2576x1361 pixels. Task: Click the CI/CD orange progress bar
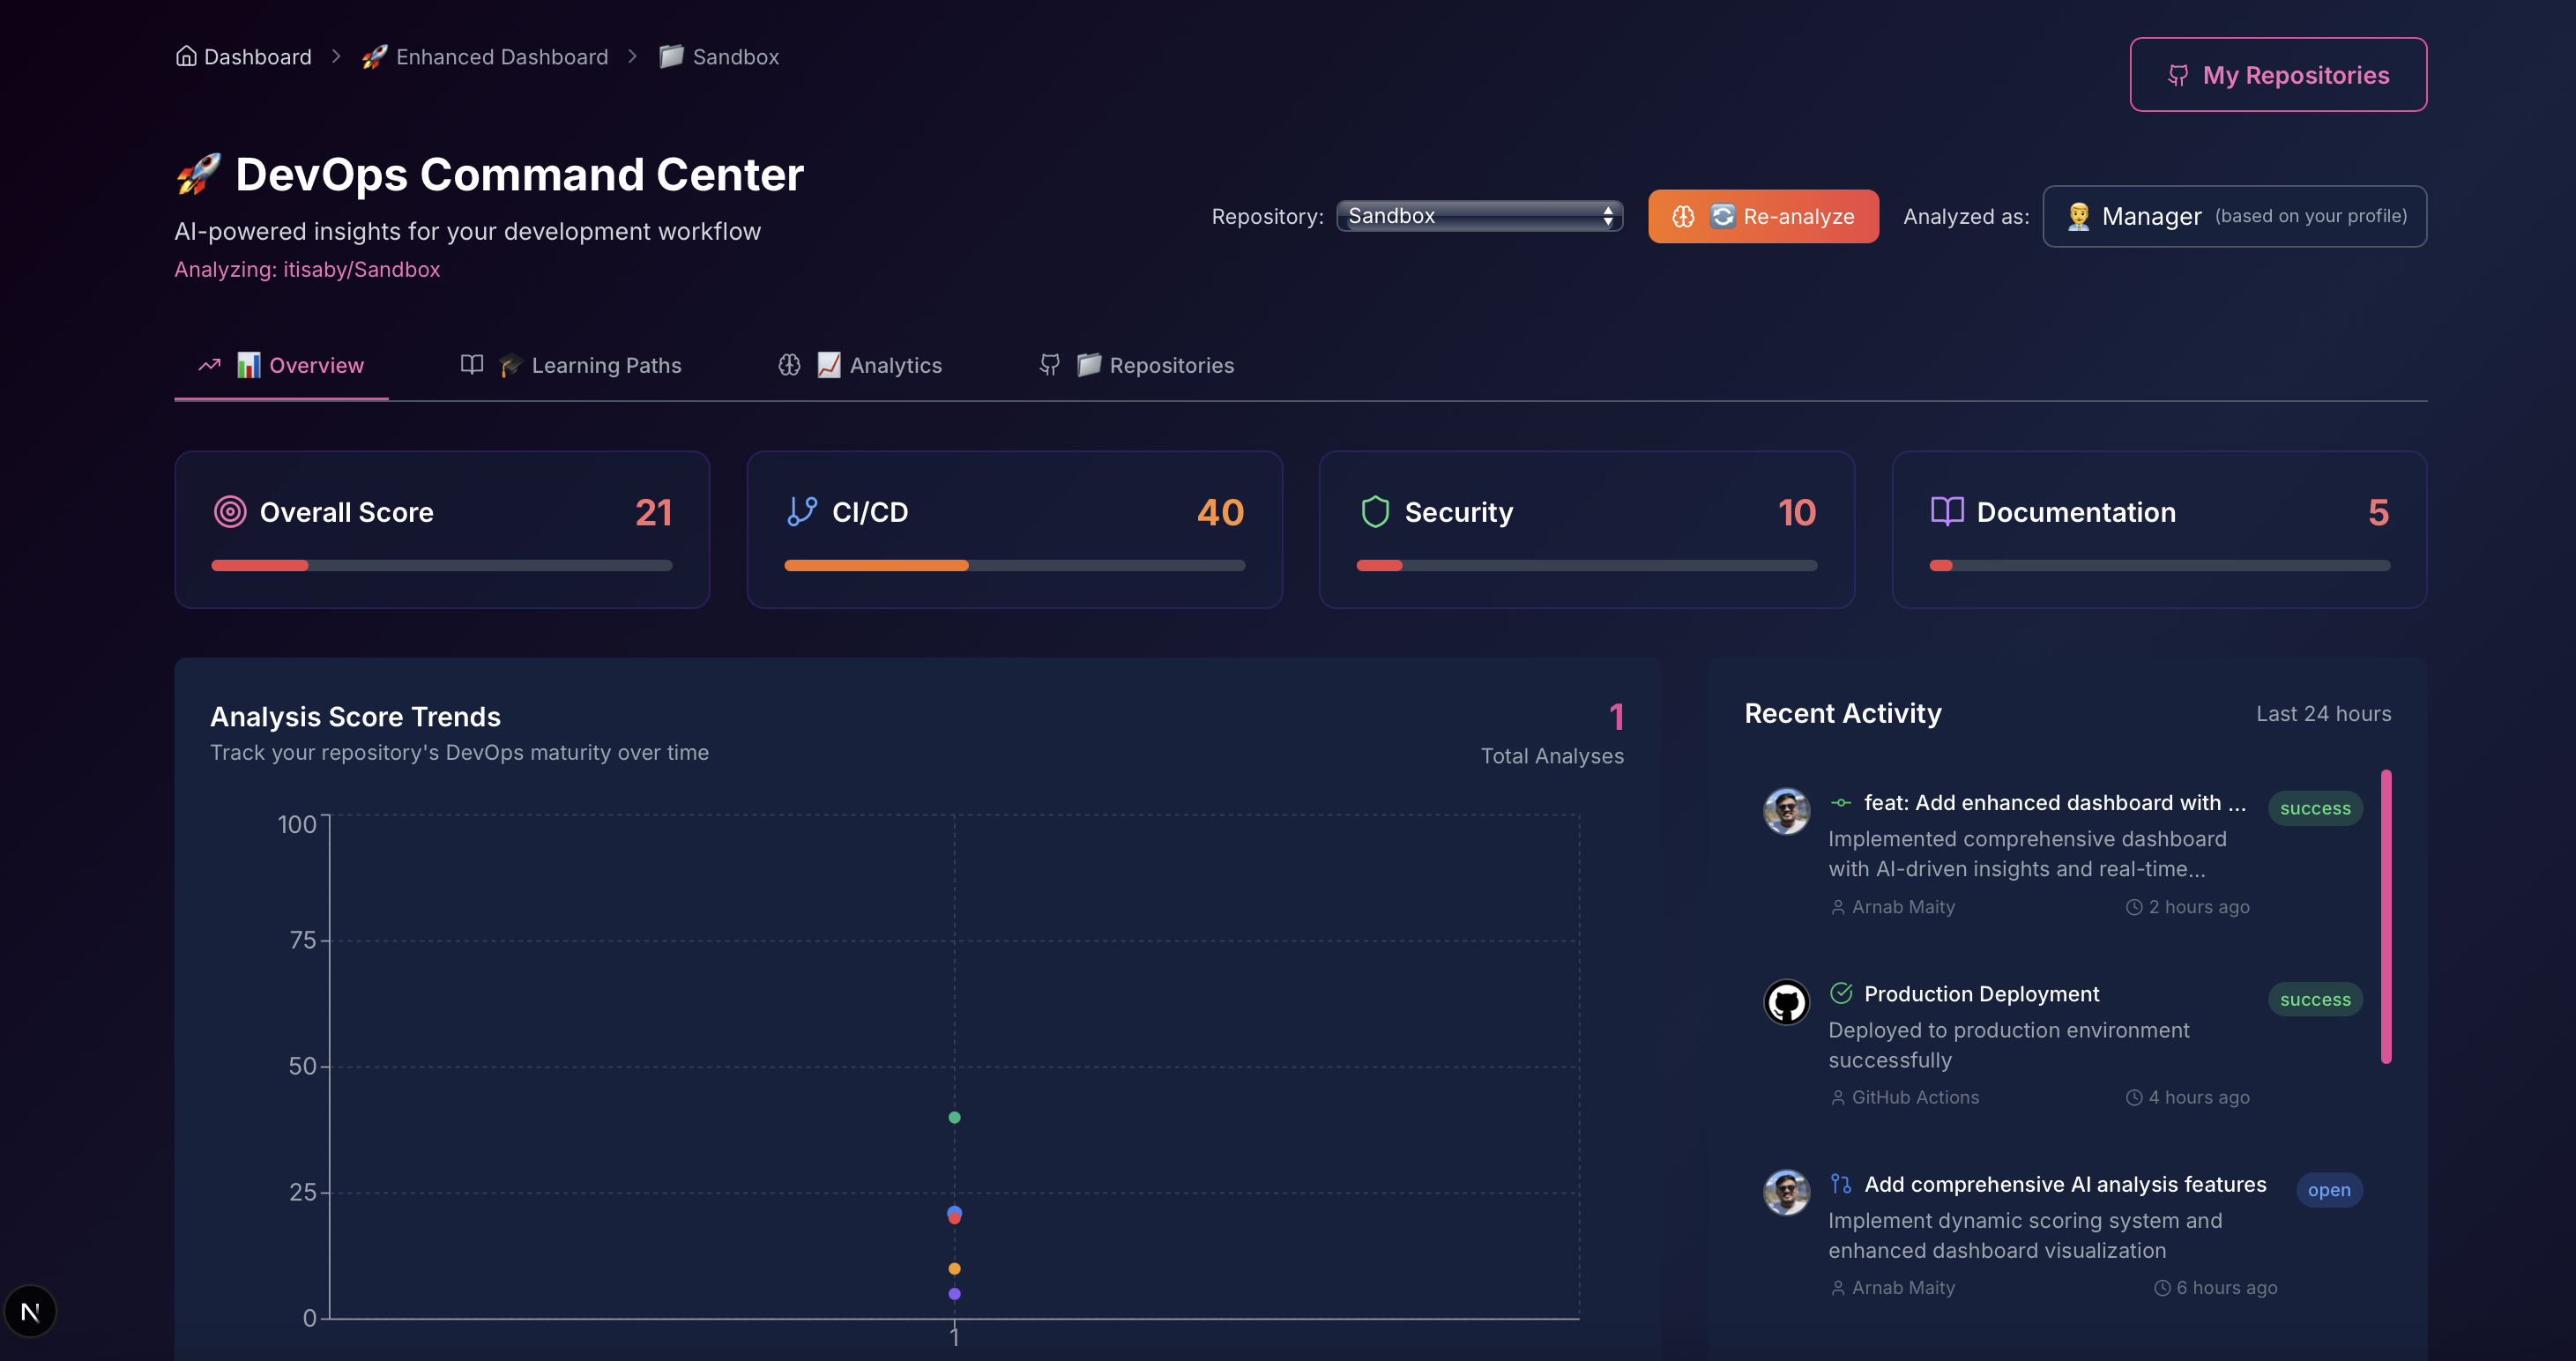click(x=876, y=566)
